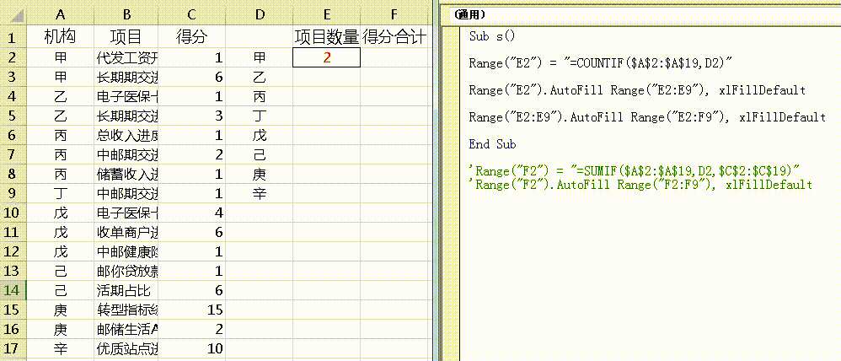
Task: Click cell B16 starting with 邮储生活
Action: 126,329
